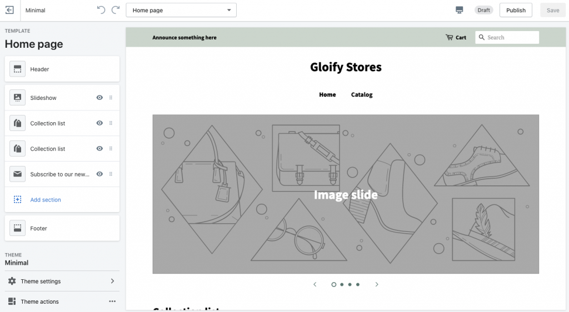Click the store Search field
This screenshot has width=569, height=312.
tap(507, 37)
